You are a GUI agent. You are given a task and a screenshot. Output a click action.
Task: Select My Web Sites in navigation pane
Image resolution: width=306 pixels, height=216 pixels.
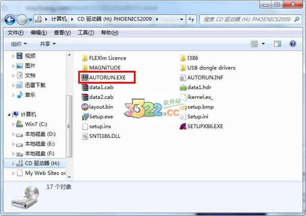(45, 173)
